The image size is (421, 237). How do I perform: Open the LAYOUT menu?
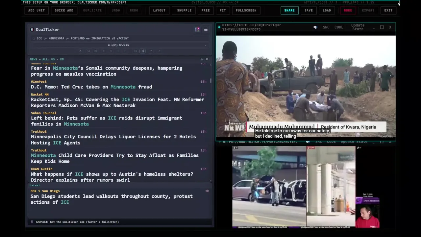[159, 10]
